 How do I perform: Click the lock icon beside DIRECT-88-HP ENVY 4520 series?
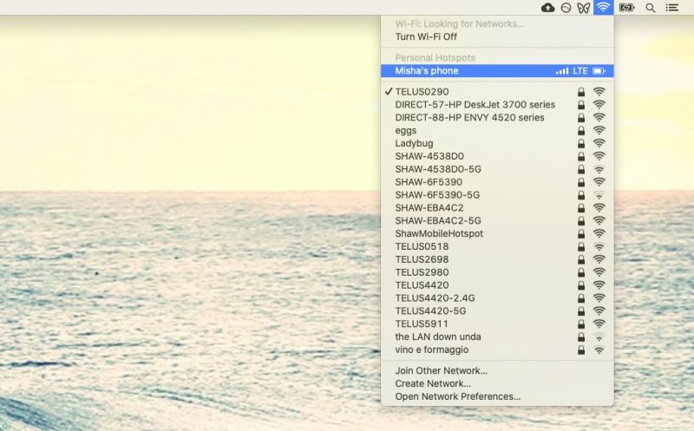581,117
